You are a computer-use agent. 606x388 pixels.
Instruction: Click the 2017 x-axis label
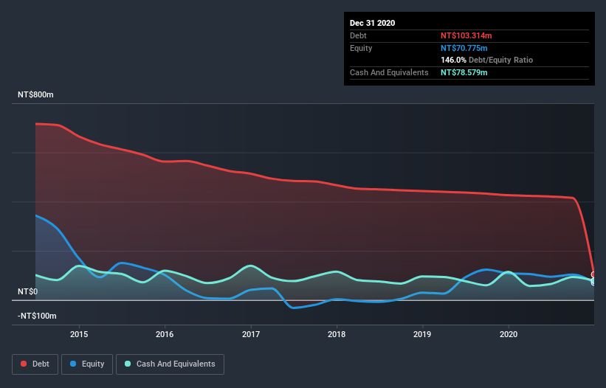tap(251, 334)
